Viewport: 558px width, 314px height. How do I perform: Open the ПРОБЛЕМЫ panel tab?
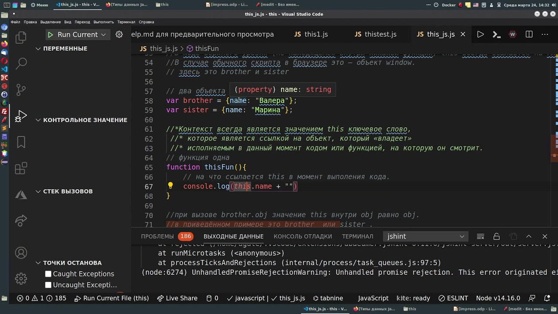167,236
